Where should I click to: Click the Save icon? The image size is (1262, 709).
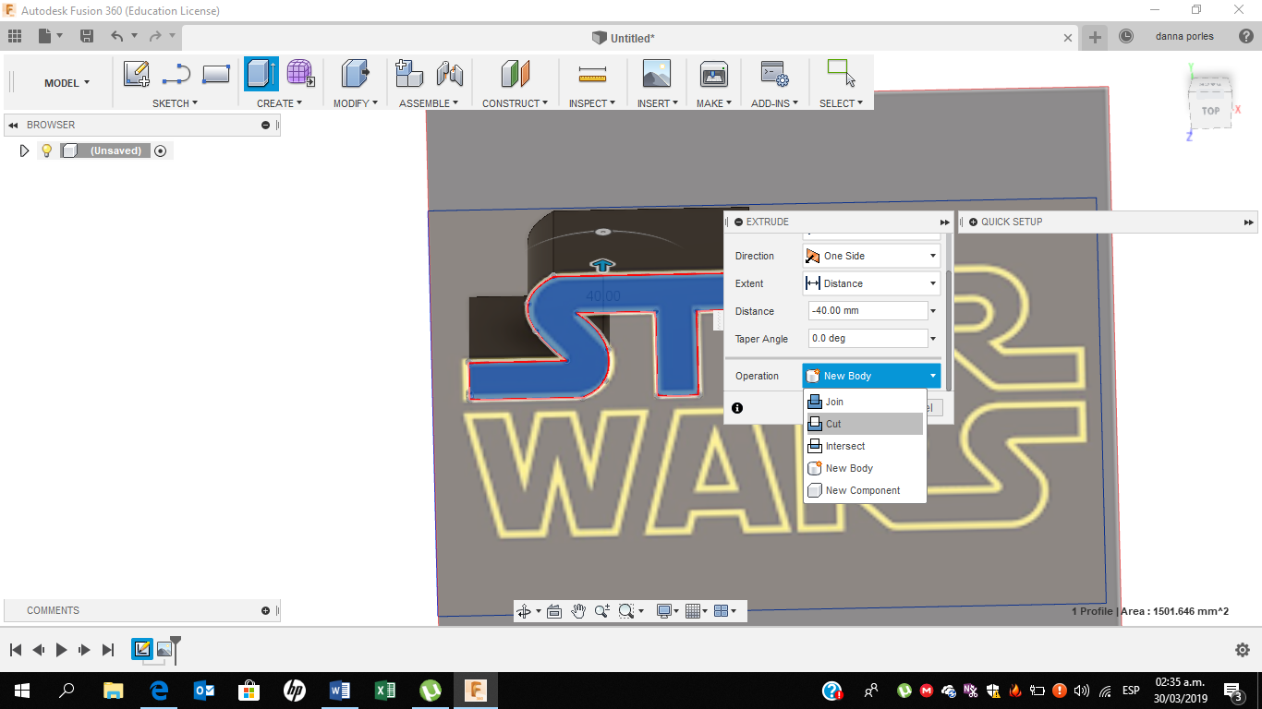coord(87,36)
